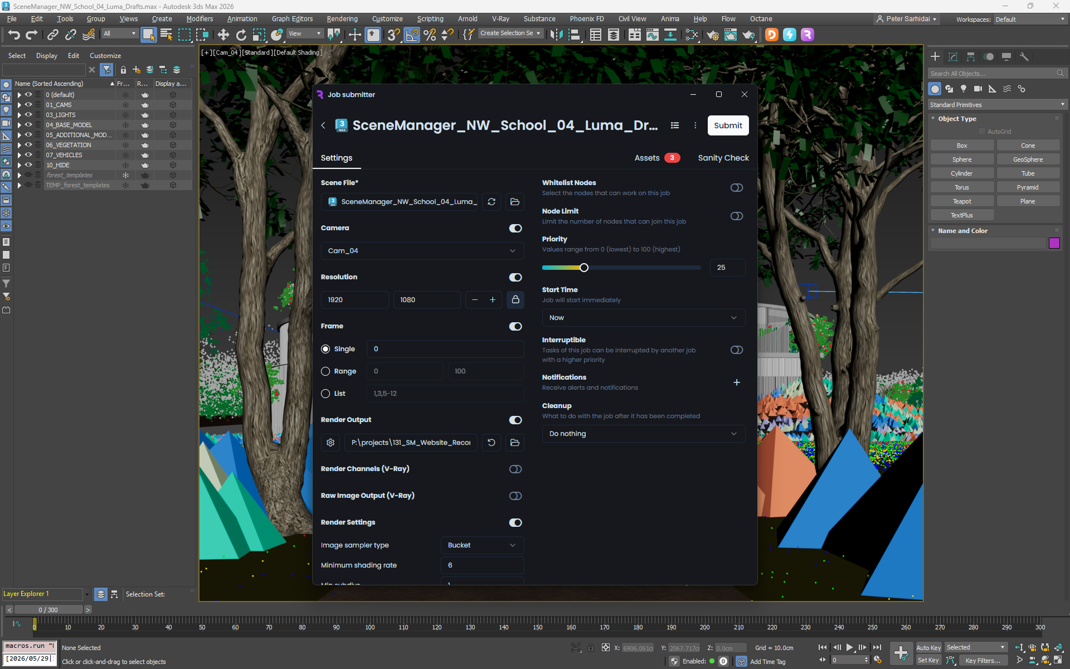
Task: Open the Utilities wrench panel
Action: pos(1024,57)
